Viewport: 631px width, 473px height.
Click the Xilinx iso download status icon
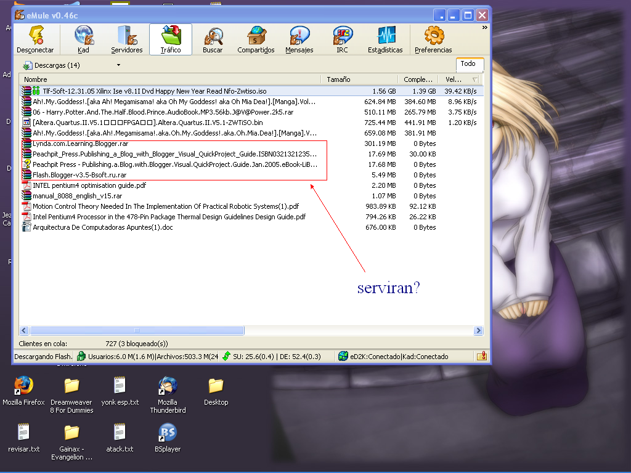pos(36,91)
